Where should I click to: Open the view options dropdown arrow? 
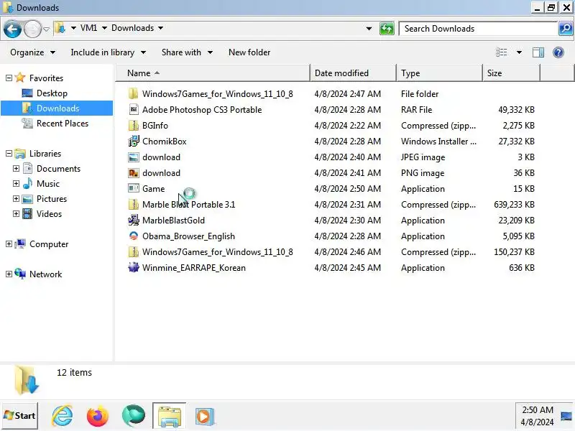(519, 52)
